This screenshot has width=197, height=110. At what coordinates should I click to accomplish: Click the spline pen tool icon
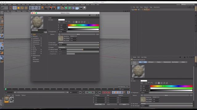tap(62, 8)
